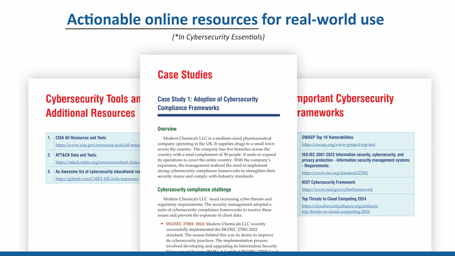Click 'ATT&CK Data and Tools:' row title

tap(76, 155)
